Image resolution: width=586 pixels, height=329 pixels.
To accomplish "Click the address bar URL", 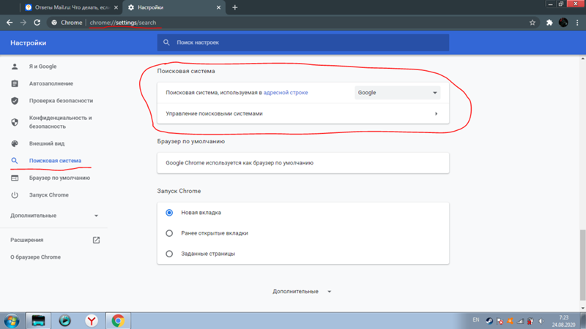I will pos(123,23).
